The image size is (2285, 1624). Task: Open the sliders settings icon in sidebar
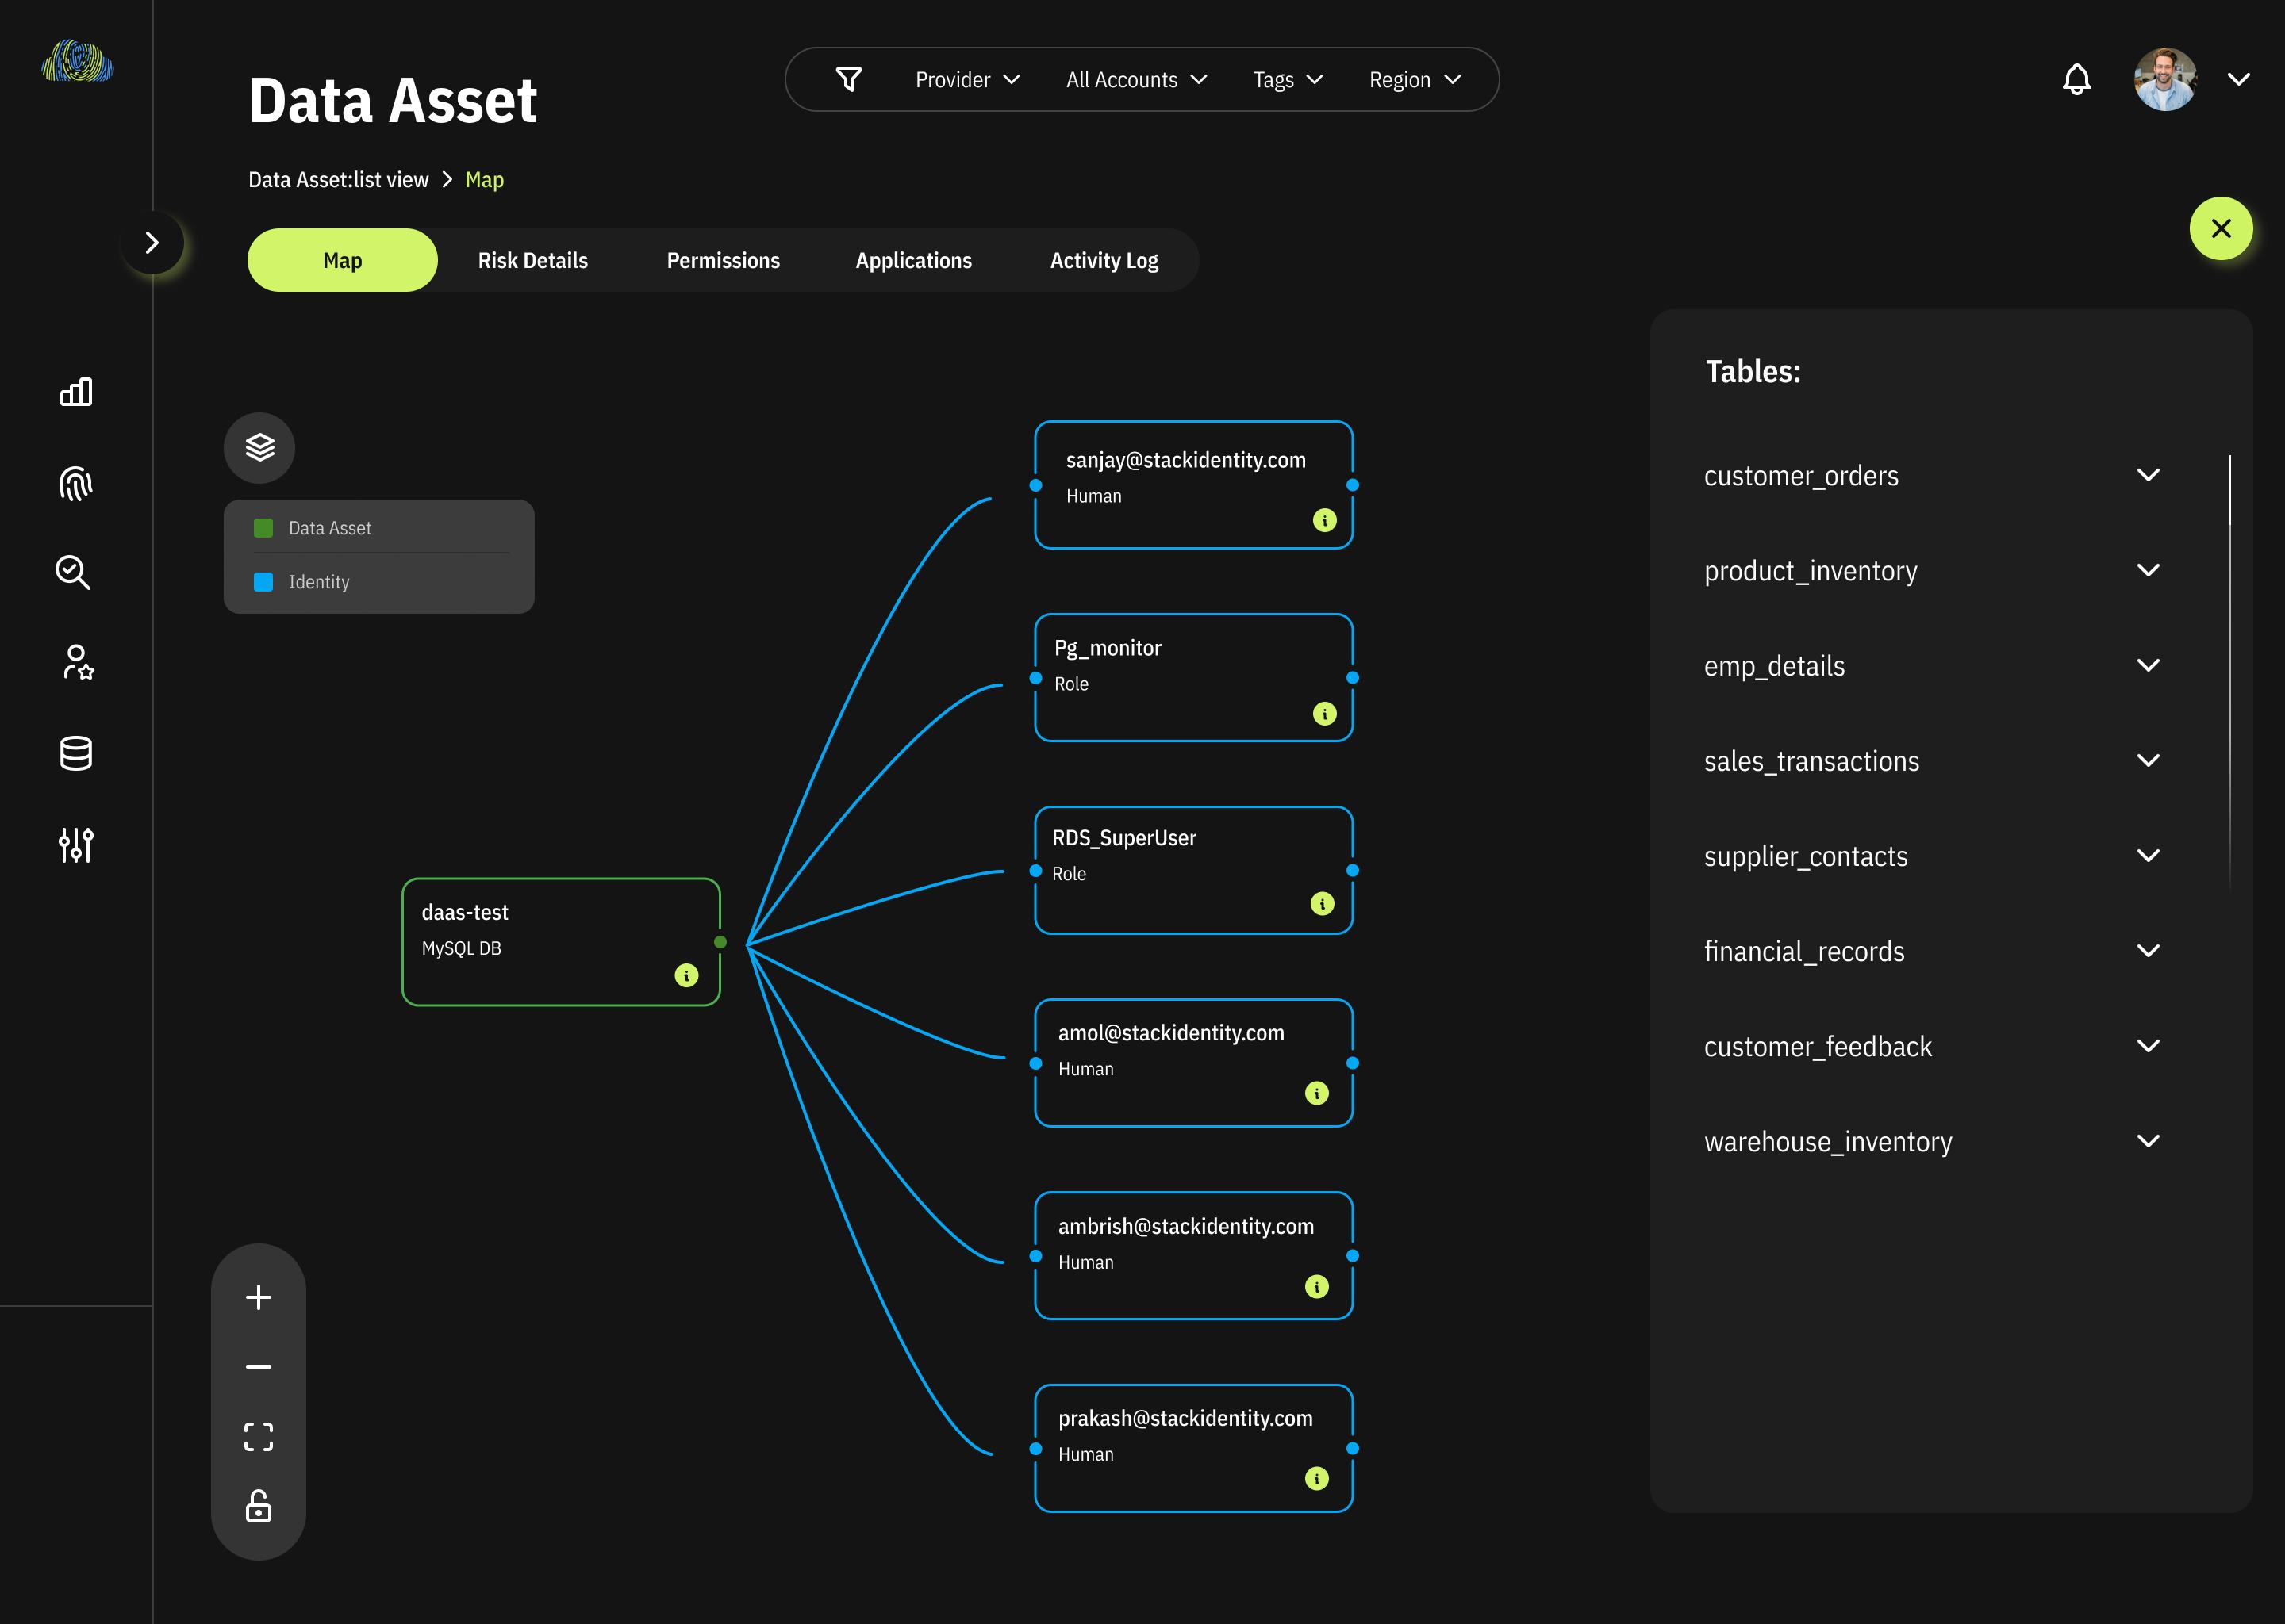(76, 845)
